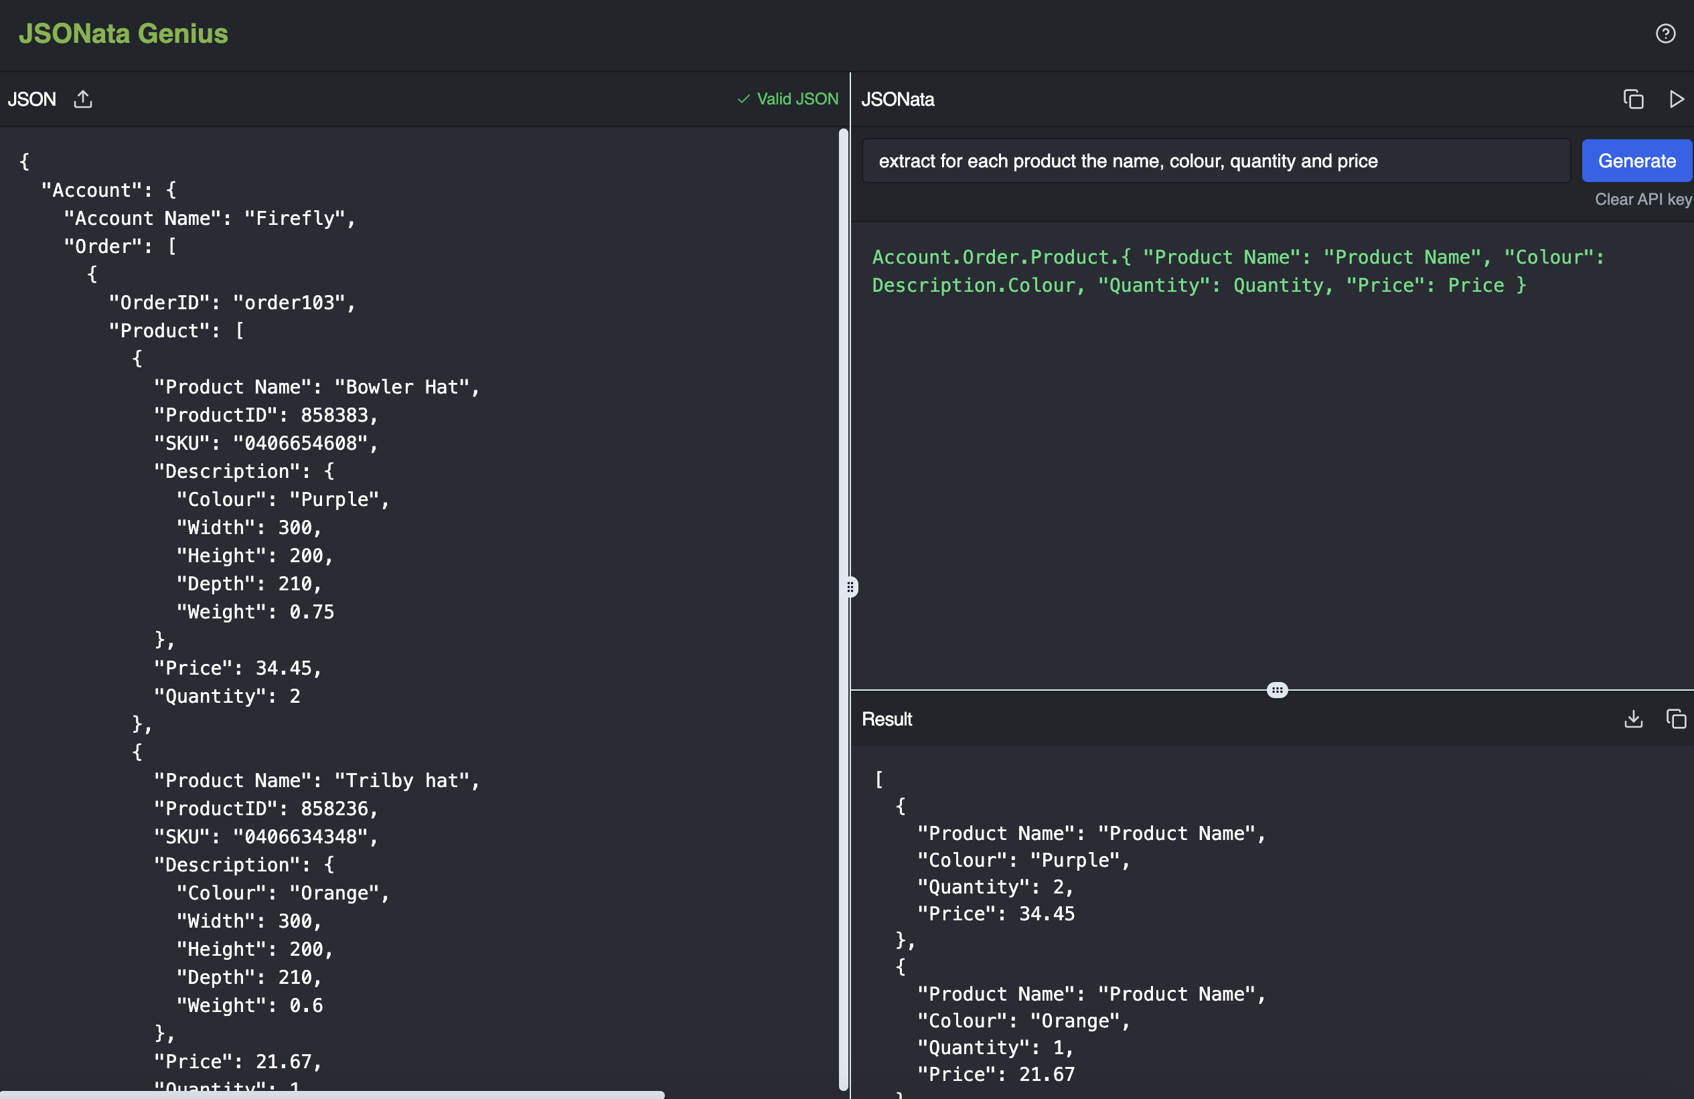Click the line "SKU": "0406634348"
Screen dimensions: 1694x1099
point(266,837)
